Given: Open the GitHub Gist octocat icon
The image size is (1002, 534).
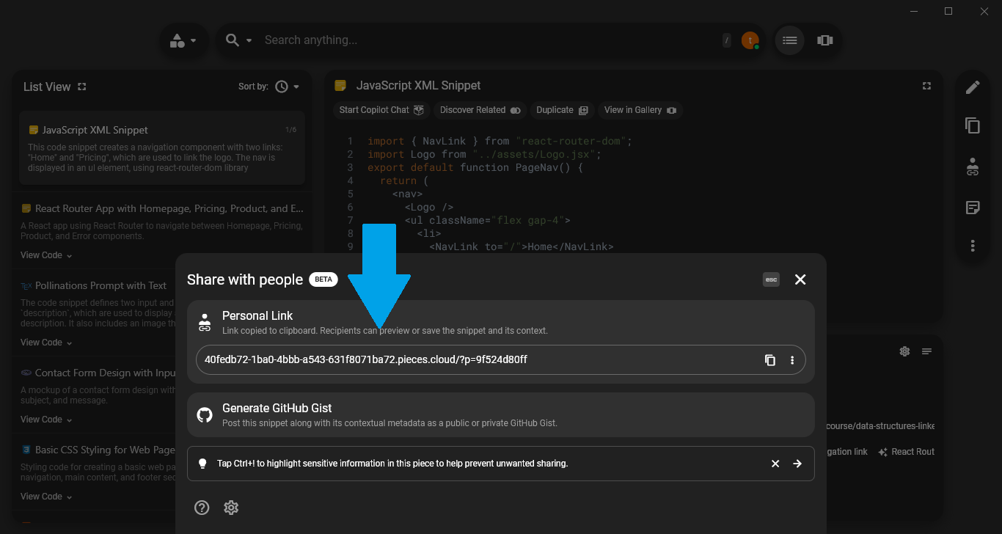Looking at the screenshot, I should coord(204,414).
